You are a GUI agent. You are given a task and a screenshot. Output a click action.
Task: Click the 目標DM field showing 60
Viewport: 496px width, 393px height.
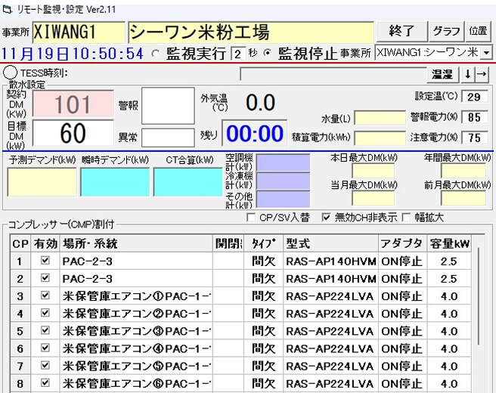[x=73, y=134]
